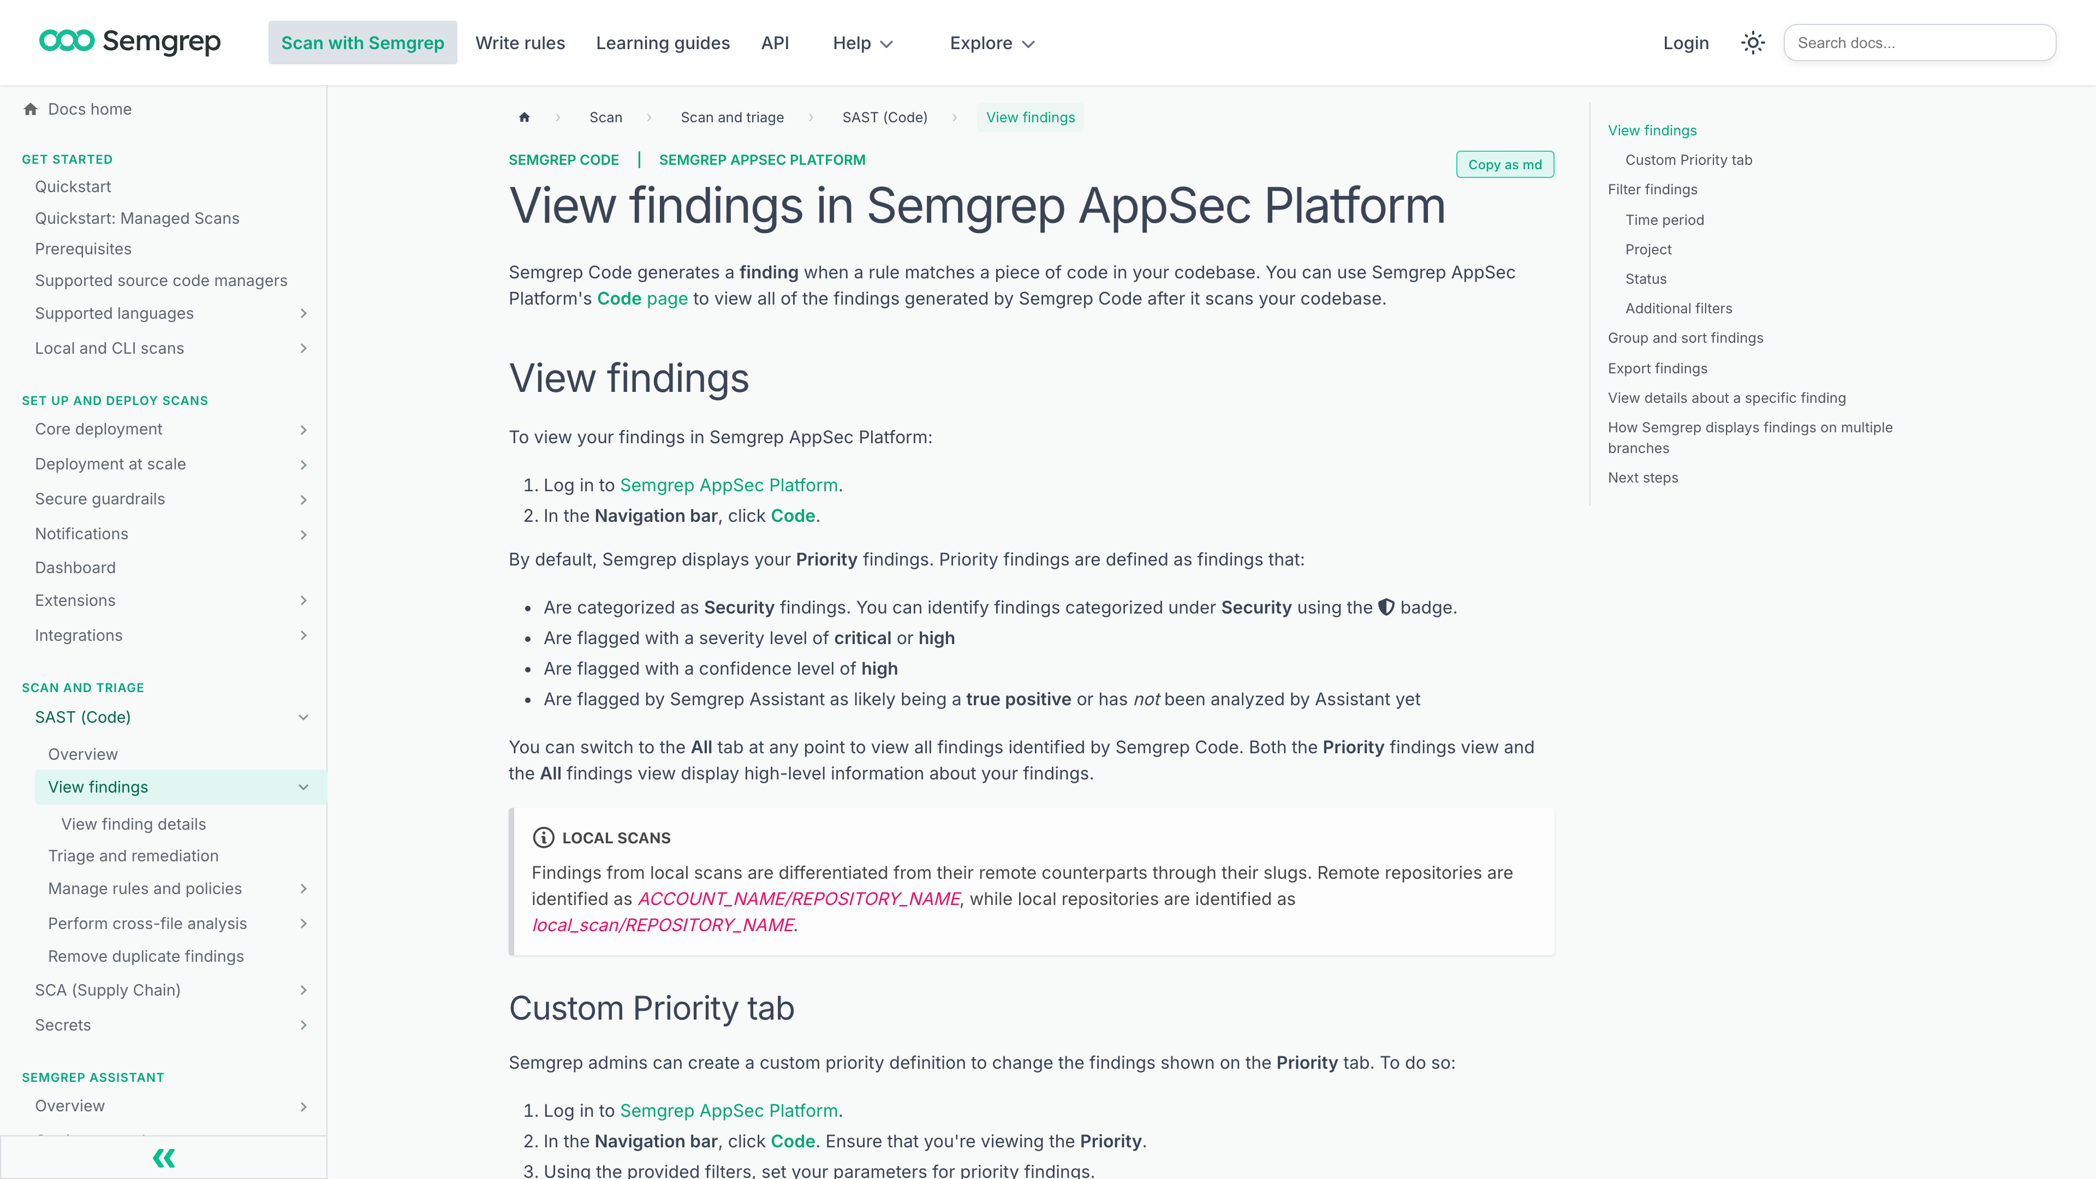Collapse the SAST (Code) section chevron
The image size is (2096, 1179).
pyautogui.click(x=303, y=717)
